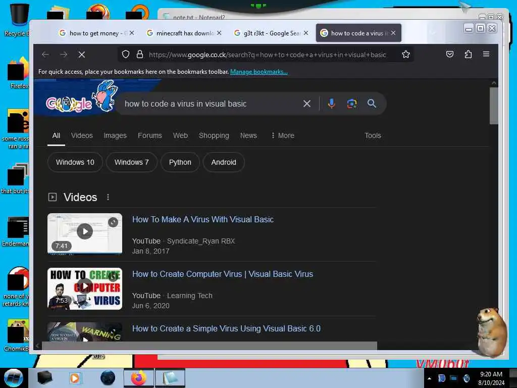Select the Firefox desktop shortcut
The height and width of the screenshot is (388, 517).
(18, 73)
